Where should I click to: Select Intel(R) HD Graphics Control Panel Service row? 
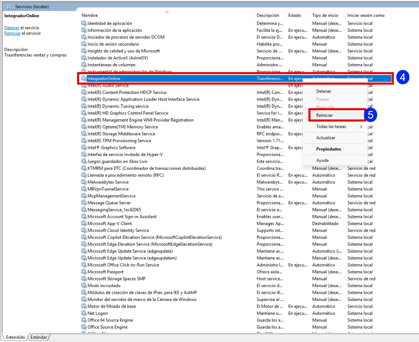point(191,113)
